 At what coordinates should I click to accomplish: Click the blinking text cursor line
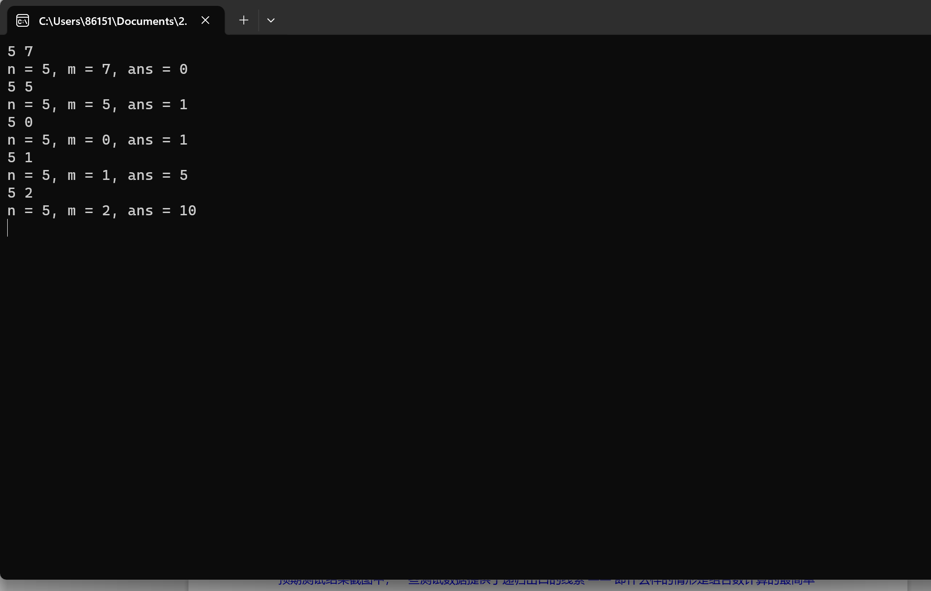[x=8, y=228]
